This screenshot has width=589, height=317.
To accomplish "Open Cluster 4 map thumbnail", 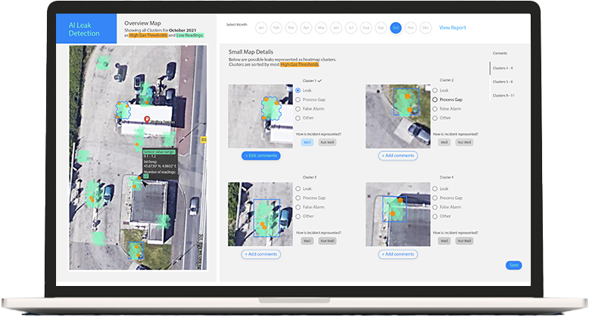I will coord(398,214).
